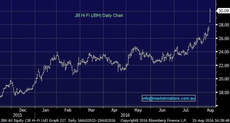Click the 24.00 price axis label
Viewport: 230px width, 123px height.
224,52
